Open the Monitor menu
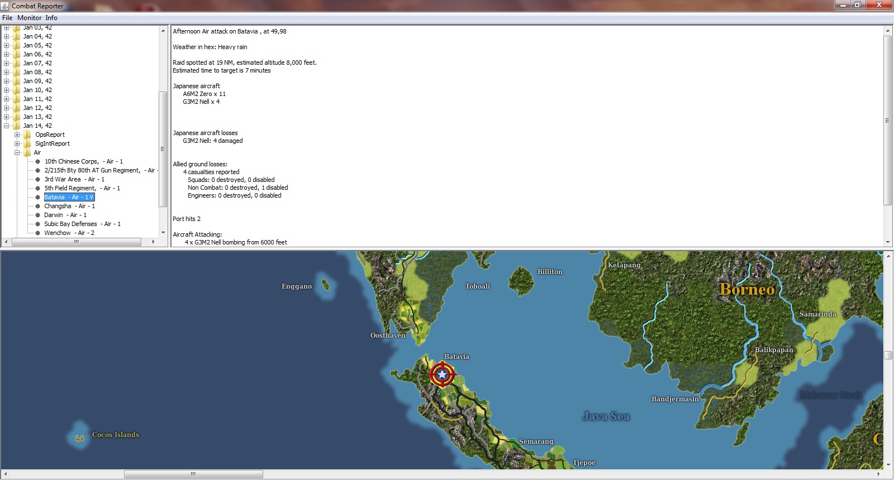 [30, 18]
